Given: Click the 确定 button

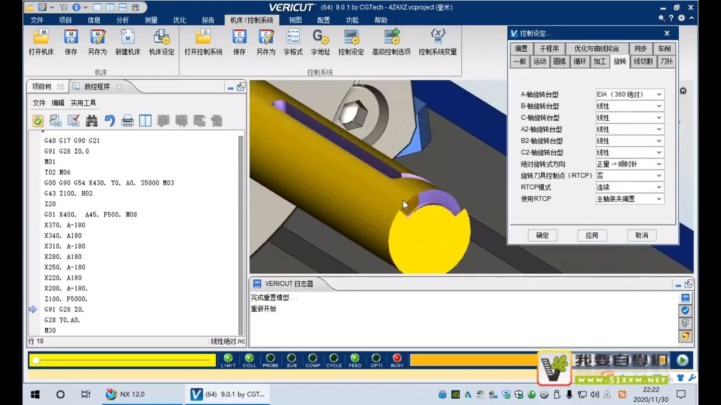Looking at the screenshot, I should [x=542, y=235].
